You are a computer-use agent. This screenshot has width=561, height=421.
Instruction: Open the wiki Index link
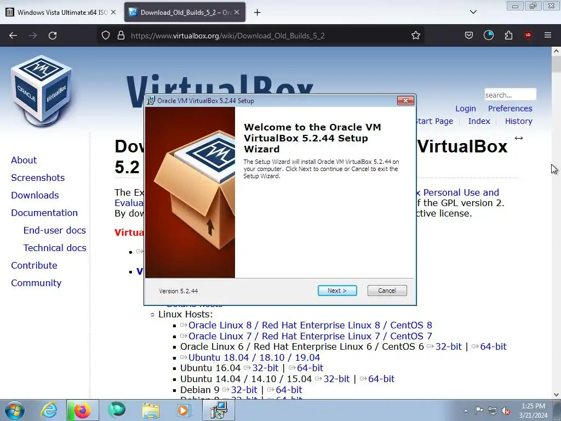[479, 121]
